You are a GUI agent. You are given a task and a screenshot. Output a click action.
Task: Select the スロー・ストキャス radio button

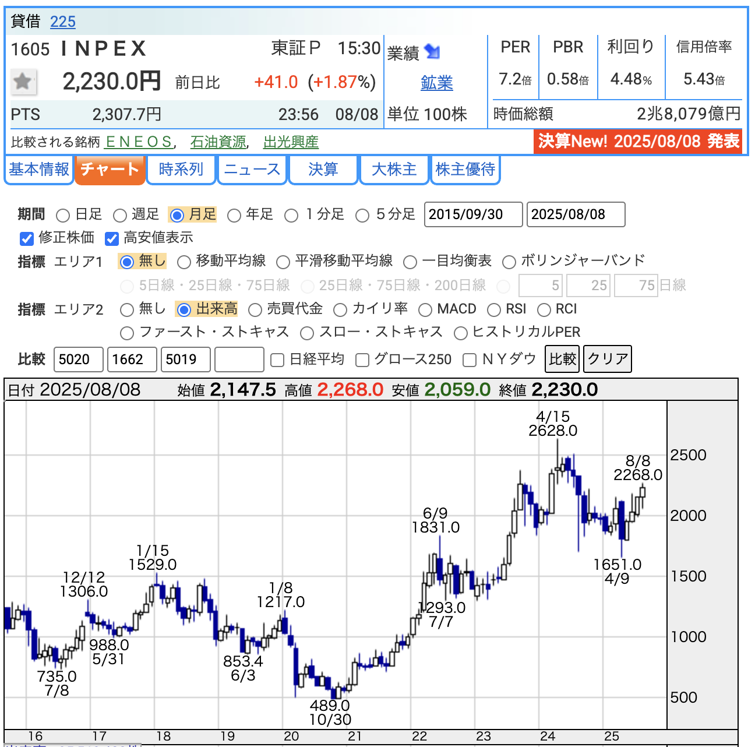[x=307, y=333]
